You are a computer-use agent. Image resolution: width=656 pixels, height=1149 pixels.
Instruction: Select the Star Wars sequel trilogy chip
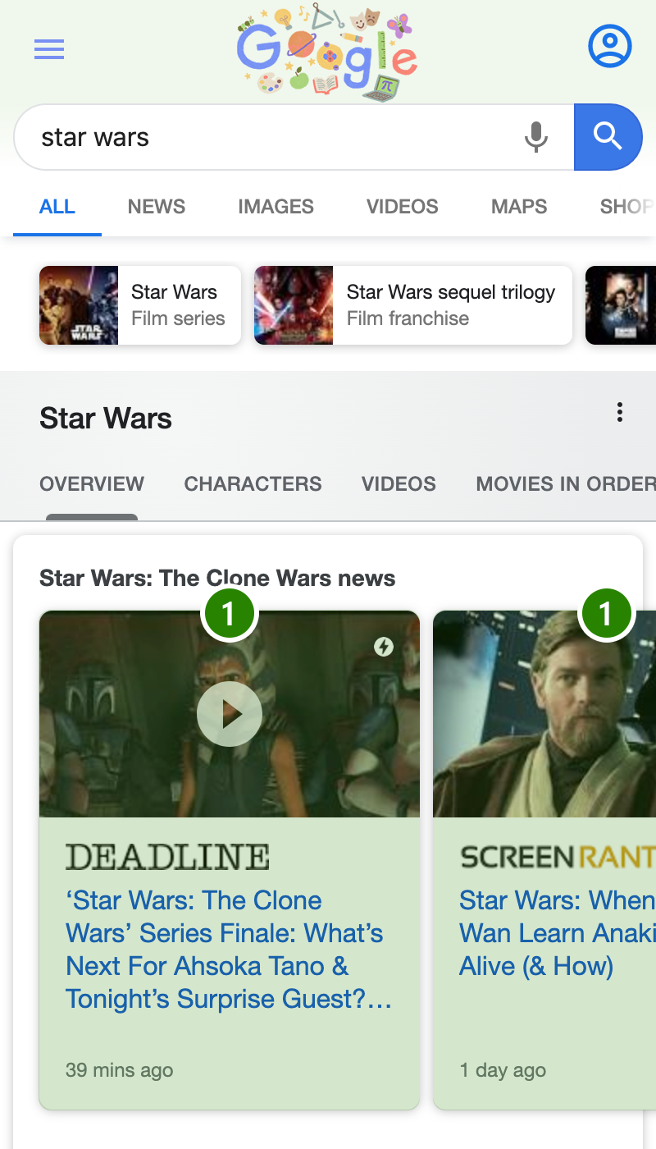(x=413, y=305)
